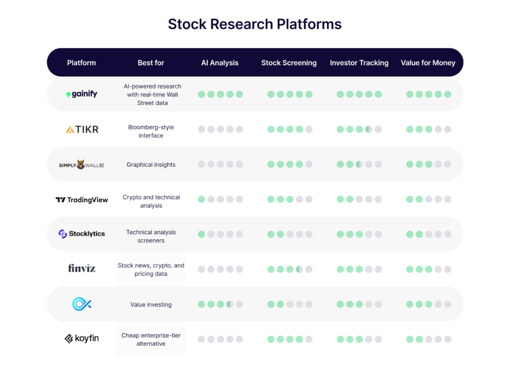Click the Simply Wall St logo
The width and height of the screenshot is (508, 379).
tap(81, 165)
